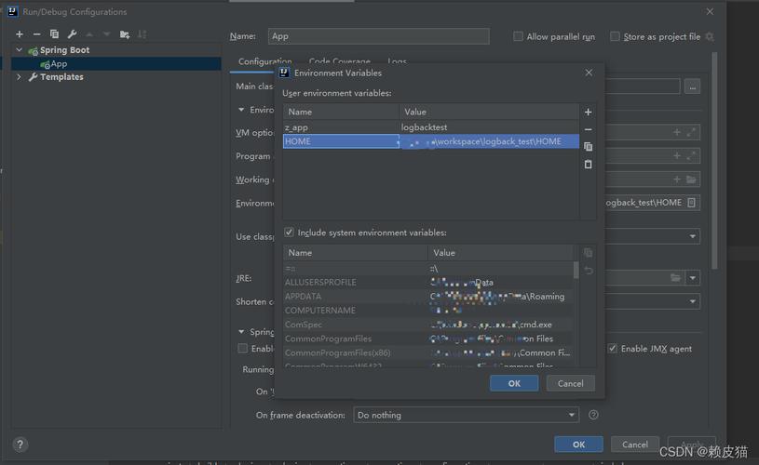Copy system environment variables icon
This screenshot has height=465, width=759.
click(589, 253)
